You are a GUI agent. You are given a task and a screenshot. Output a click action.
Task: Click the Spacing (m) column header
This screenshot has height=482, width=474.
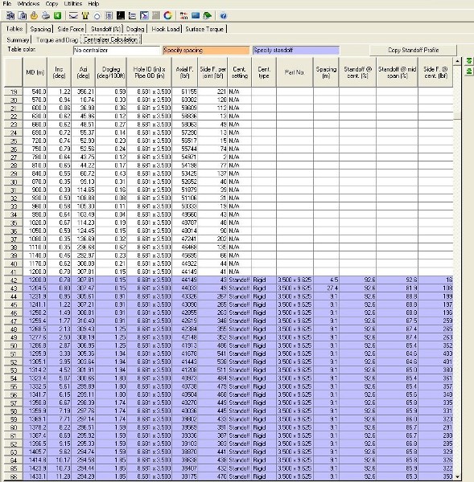pyautogui.click(x=326, y=72)
